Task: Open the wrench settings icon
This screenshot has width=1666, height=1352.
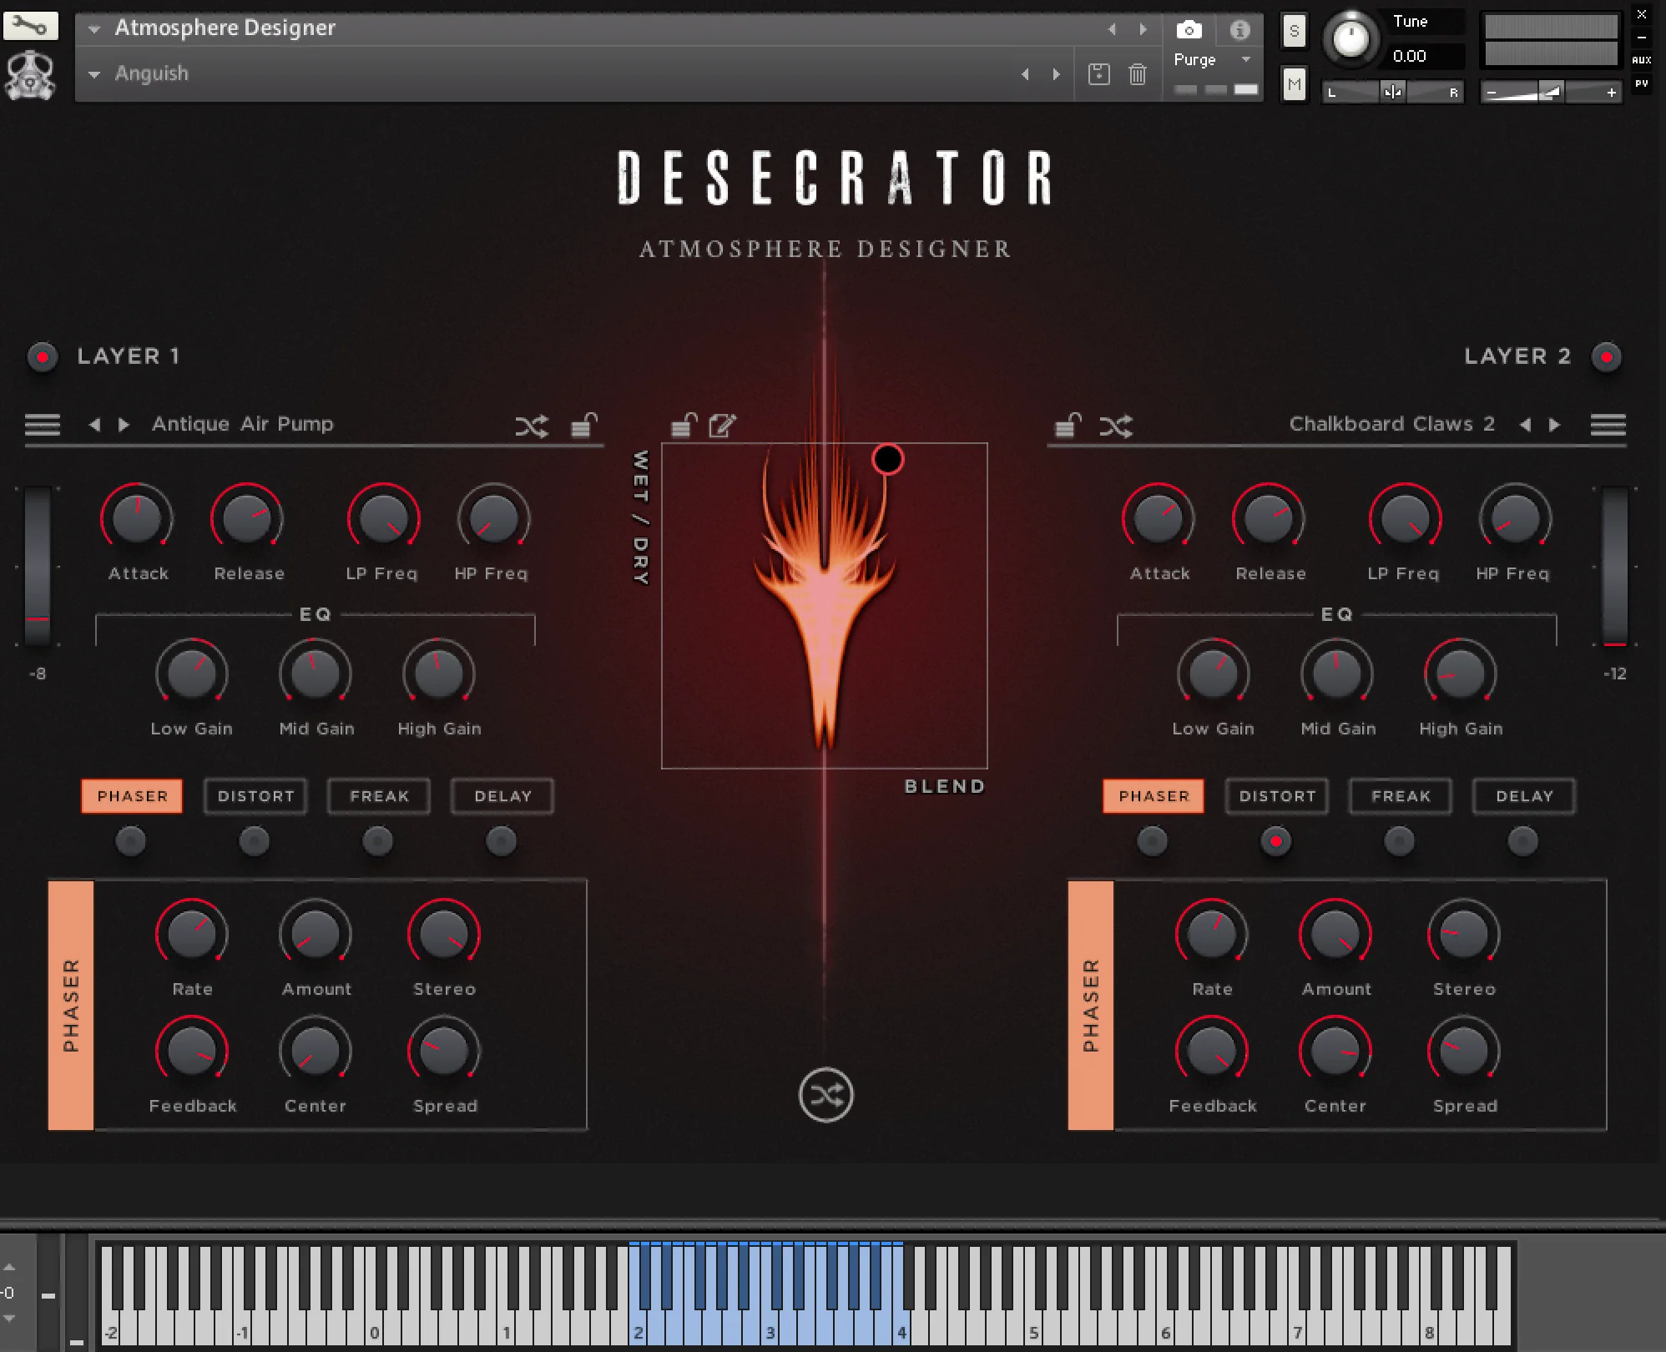Action: click(x=30, y=26)
